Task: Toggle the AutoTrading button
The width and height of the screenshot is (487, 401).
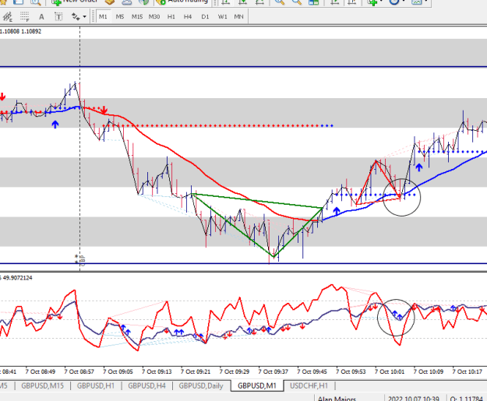Action: click(182, 2)
